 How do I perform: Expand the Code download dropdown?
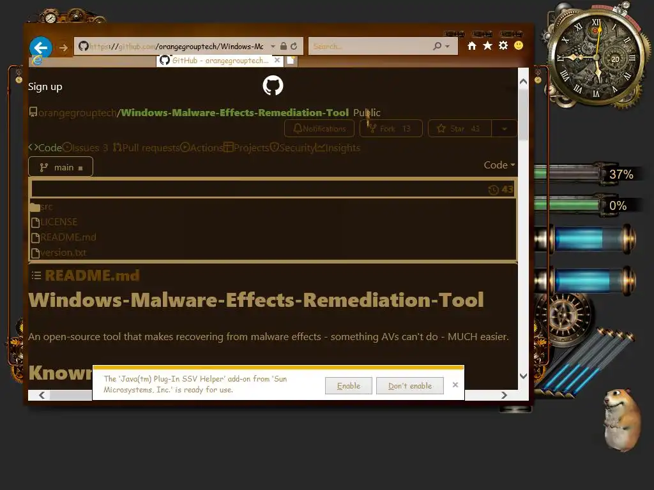(x=499, y=165)
